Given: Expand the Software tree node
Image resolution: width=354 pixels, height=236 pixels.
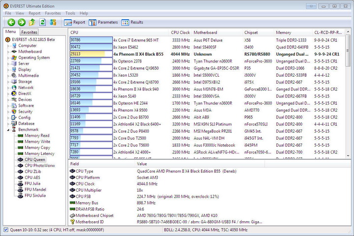Looking at the screenshot, I should click(8, 106).
